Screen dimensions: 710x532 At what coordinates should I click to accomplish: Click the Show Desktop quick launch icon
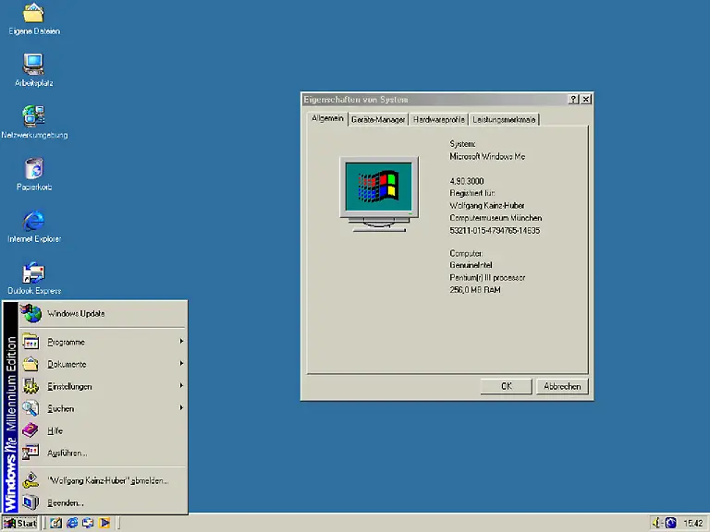tap(55, 523)
